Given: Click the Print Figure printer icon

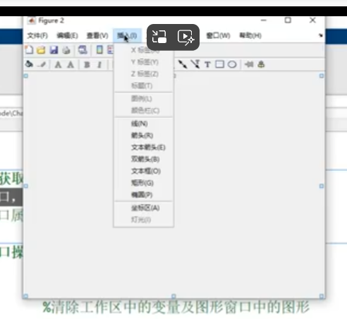Looking at the screenshot, I should click(66, 50).
